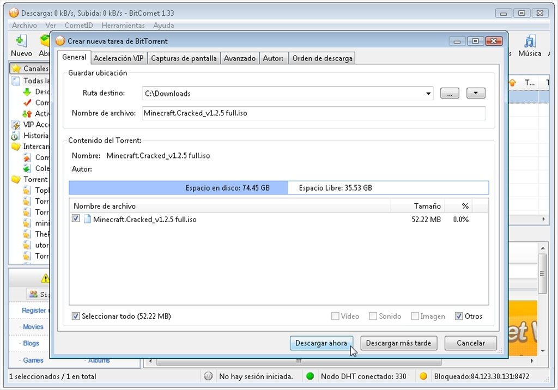The image size is (558, 390).
Task: Click the Ruta destino path field
Action: pyautogui.click(x=287, y=94)
